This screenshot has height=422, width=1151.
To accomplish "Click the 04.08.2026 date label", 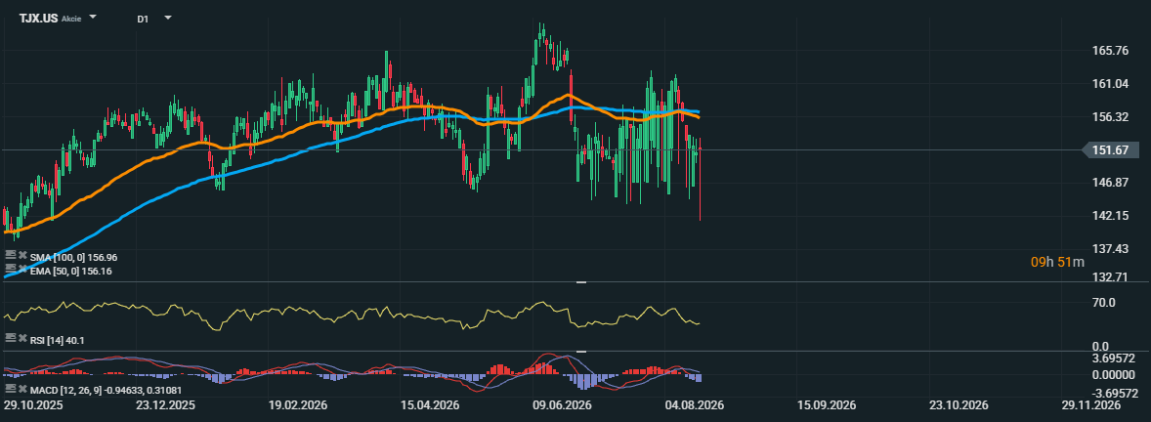I will pyautogui.click(x=695, y=405).
